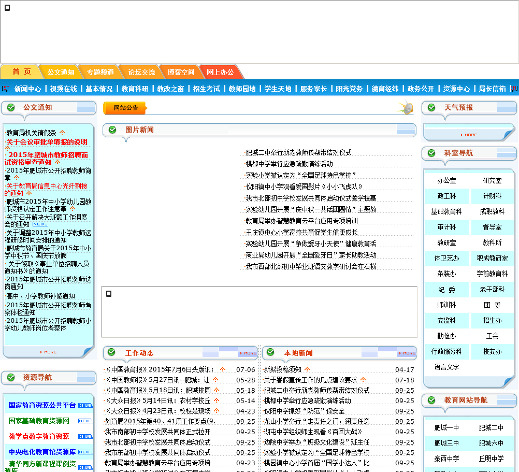Image resolution: width=519 pixels, height=472 pixels.
Task: Open the 网上办公 tab
Action: click(x=220, y=72)
